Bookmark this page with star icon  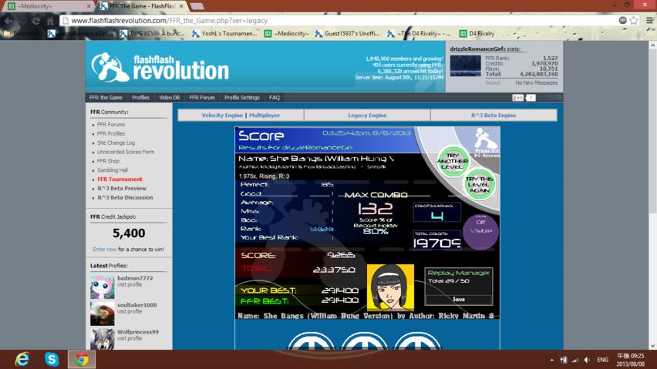pos(634,21)
